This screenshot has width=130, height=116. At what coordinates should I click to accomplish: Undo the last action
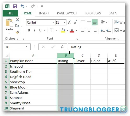(x=22, y=6)
